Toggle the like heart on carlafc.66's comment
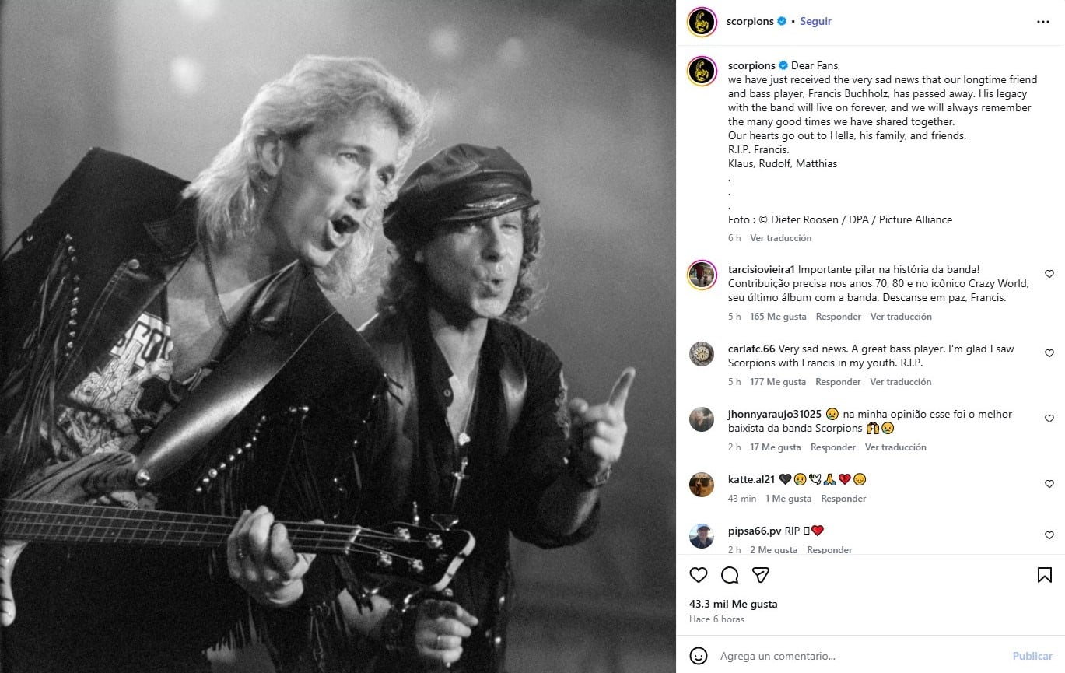Screen dimensions: 1065x673 [1049, 353]
